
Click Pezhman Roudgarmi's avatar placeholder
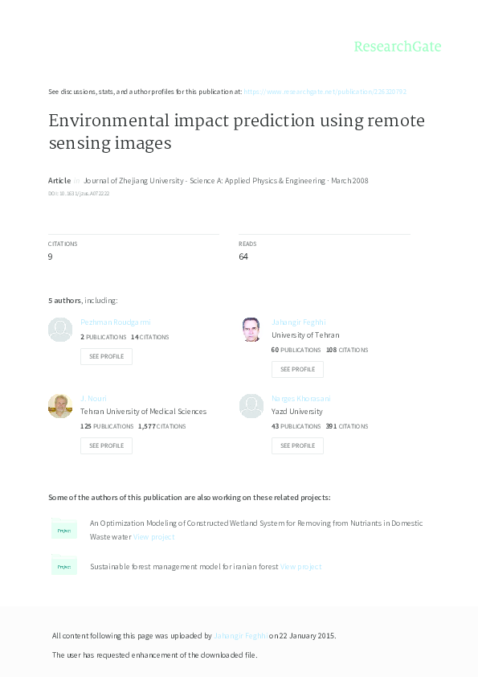pos(60,330)
